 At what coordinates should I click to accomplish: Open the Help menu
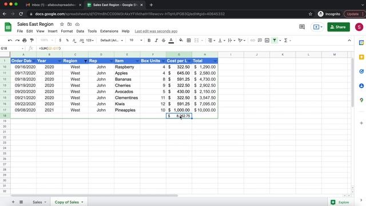126,31
